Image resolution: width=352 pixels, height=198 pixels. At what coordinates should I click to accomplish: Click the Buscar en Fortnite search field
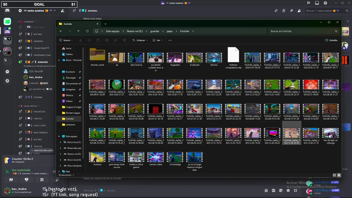[304, 31]
